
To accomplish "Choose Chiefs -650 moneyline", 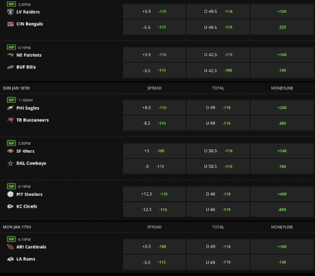I will point(282,209).
